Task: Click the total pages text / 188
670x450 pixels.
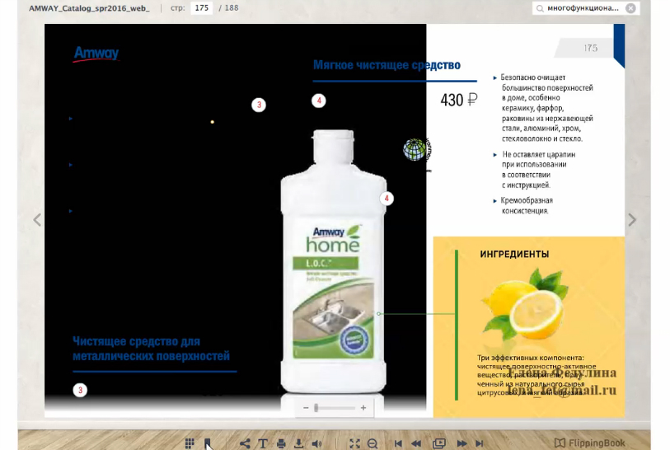Action: (x=228, y=7)
